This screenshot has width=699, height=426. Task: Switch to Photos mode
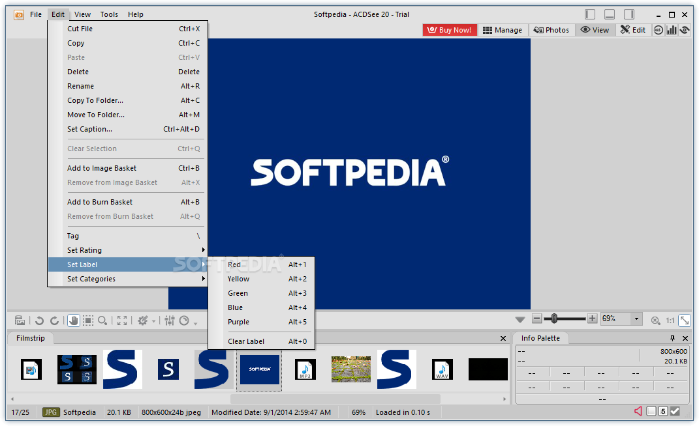pos(551,30)
